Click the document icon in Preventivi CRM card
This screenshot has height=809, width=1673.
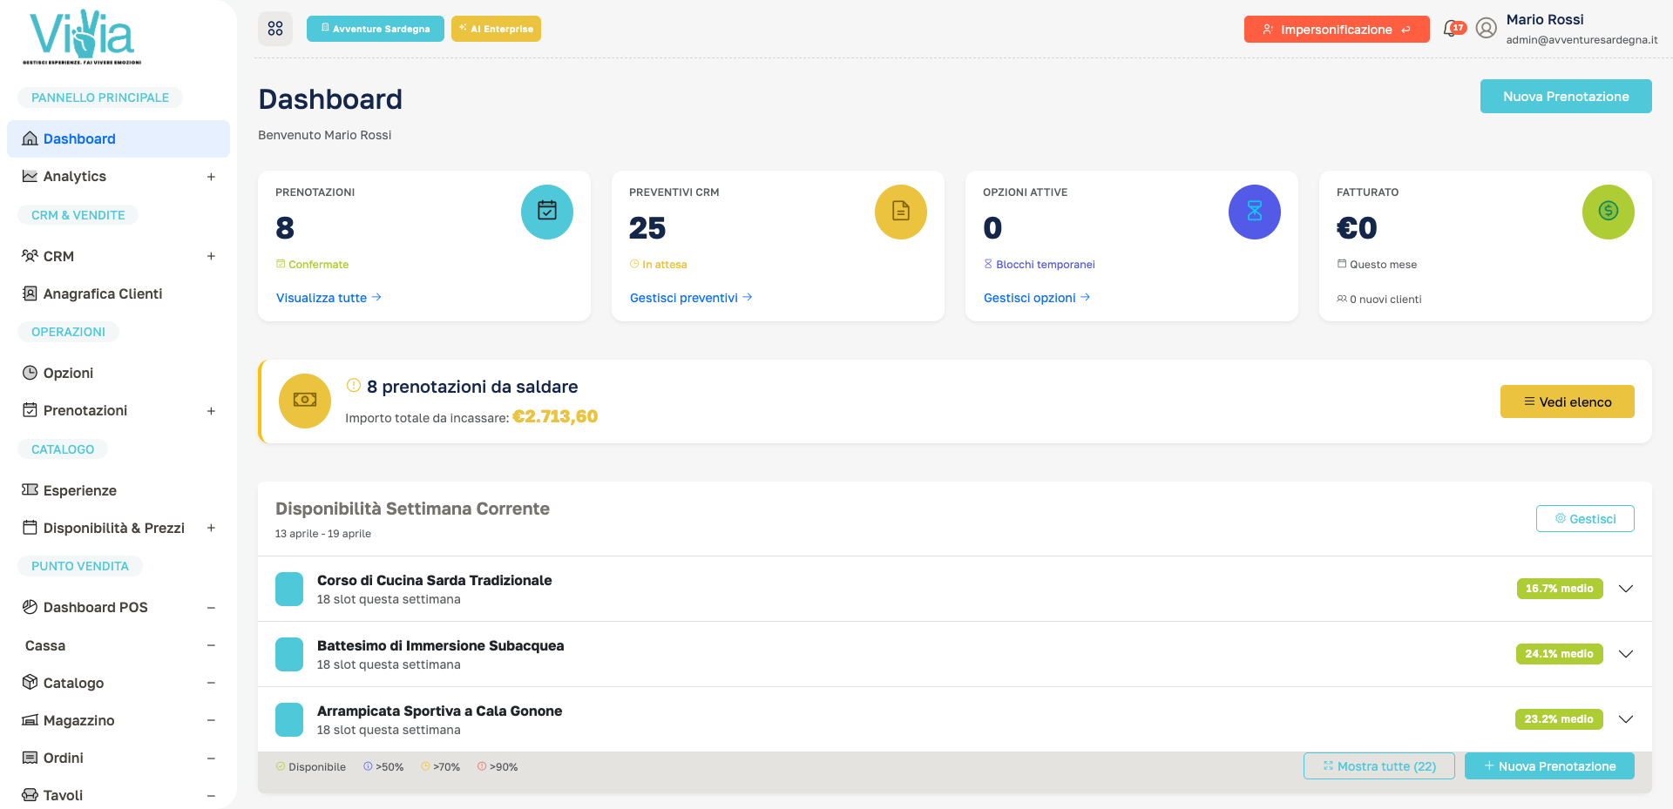901,212
